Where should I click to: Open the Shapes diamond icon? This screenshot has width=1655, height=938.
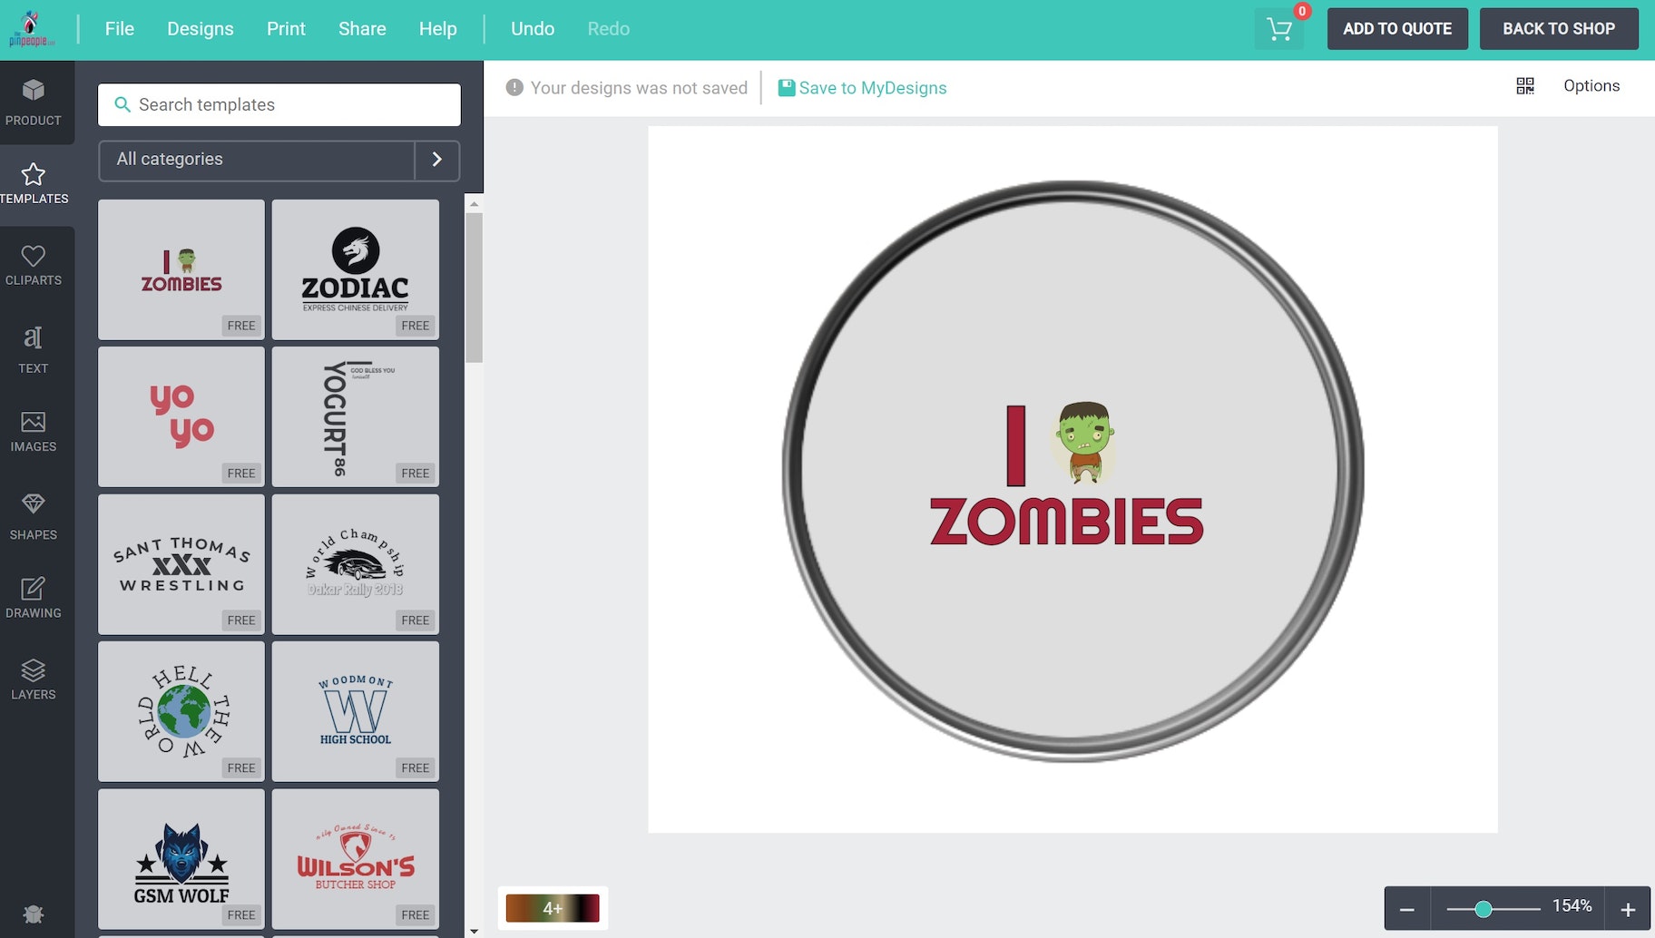[34, 504]
